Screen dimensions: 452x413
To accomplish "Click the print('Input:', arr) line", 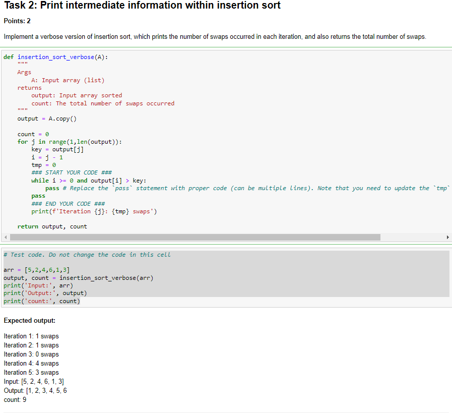I will 38,285.
